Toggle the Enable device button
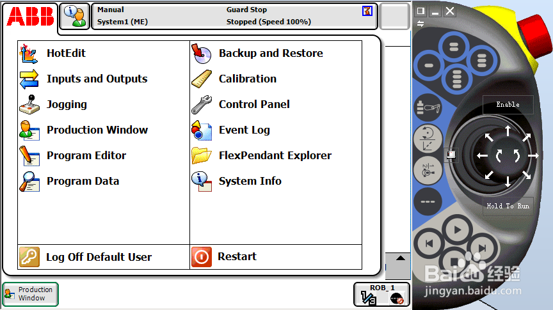This screenshot has height=310, width=553. [508, 104]
